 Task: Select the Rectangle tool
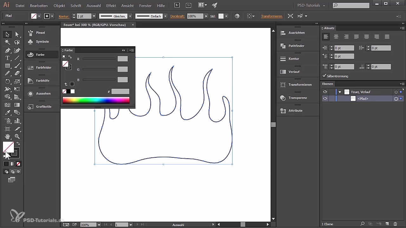point(8,66)
